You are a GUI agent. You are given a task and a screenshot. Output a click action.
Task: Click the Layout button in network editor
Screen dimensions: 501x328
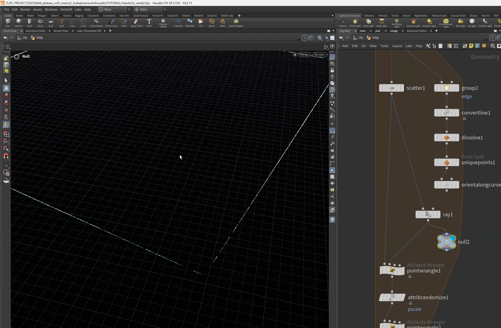(397, 46)
